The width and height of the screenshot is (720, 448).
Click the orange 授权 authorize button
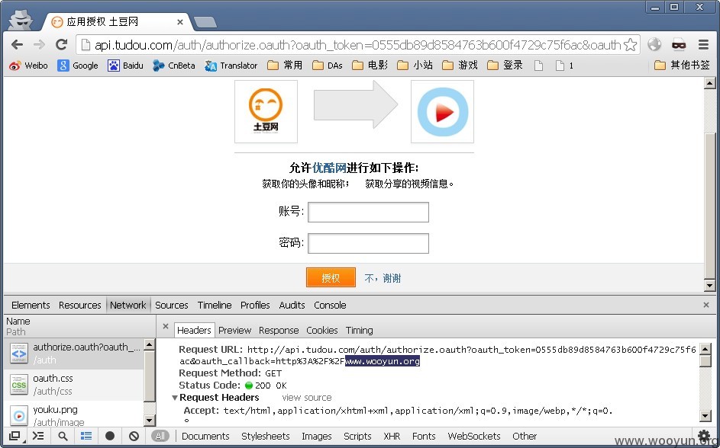click(331, 277)
